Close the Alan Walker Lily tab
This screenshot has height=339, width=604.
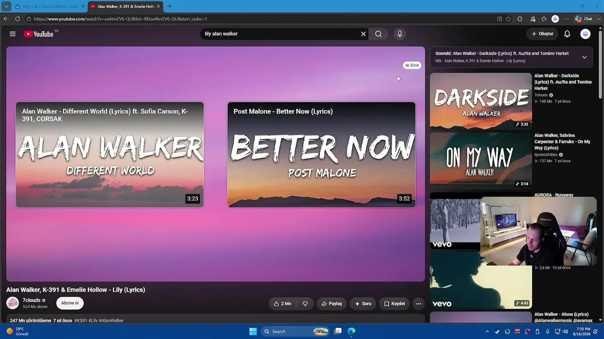[x=159, y=7]
